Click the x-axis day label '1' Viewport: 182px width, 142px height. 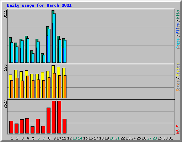[12, 138]
